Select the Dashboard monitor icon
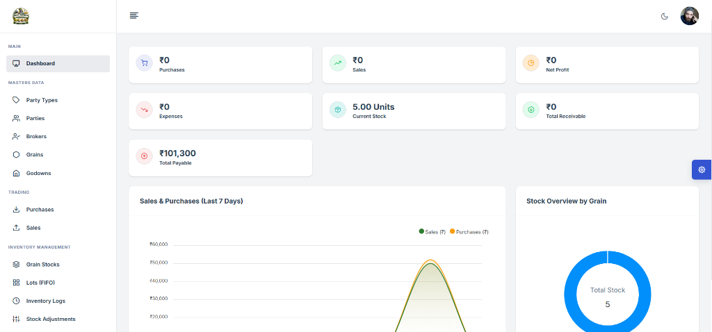712x332 pixels. (17, 63)
